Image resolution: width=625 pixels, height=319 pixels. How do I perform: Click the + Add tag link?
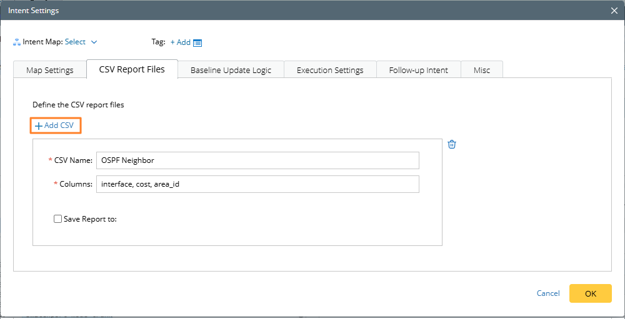coord(180,42)
